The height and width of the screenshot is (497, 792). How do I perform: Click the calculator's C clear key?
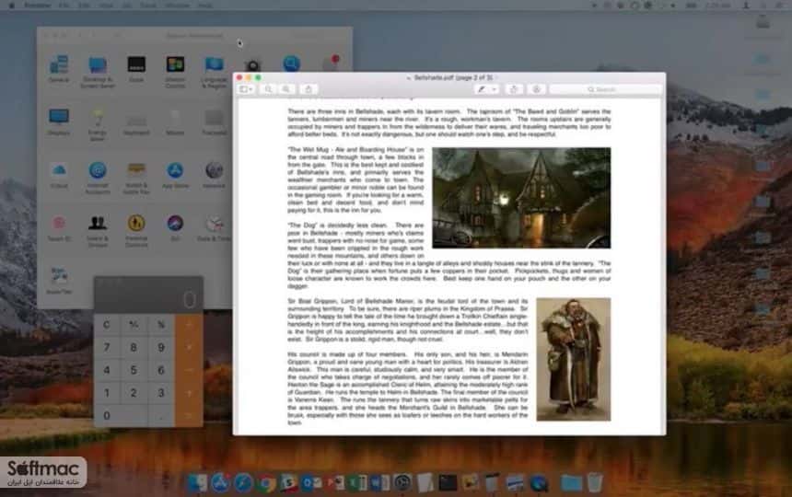pos(107,325)
